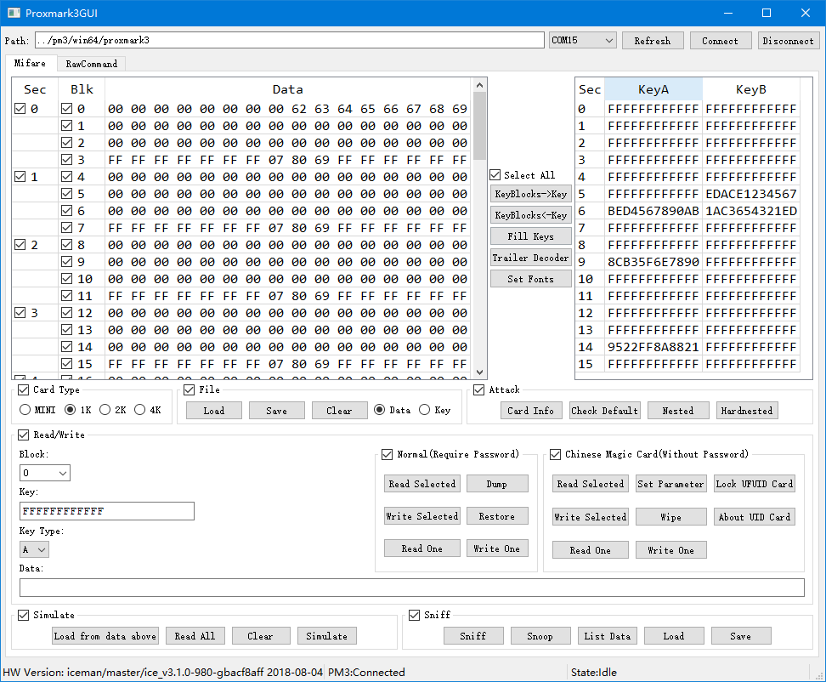
Task: Open the Trailer Decoder
Action: 531,258
